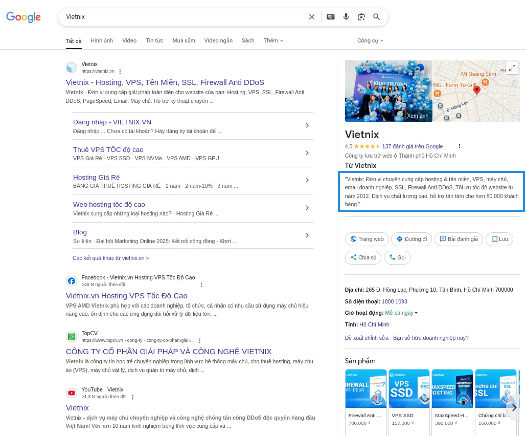Open chevron for Thuê VPS Tốc độ cao

point(307,153)
